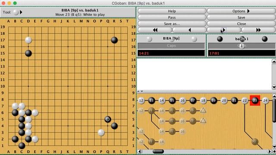This screenshot has width=276, height=155.
Task: Click the Pass button
Action: [172, 17]
